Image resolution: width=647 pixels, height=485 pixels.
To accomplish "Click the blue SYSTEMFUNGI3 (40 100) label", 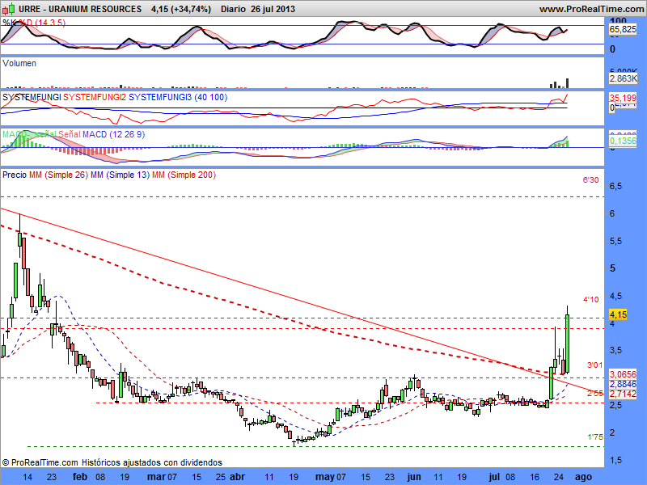I will (x=178, y=97).
